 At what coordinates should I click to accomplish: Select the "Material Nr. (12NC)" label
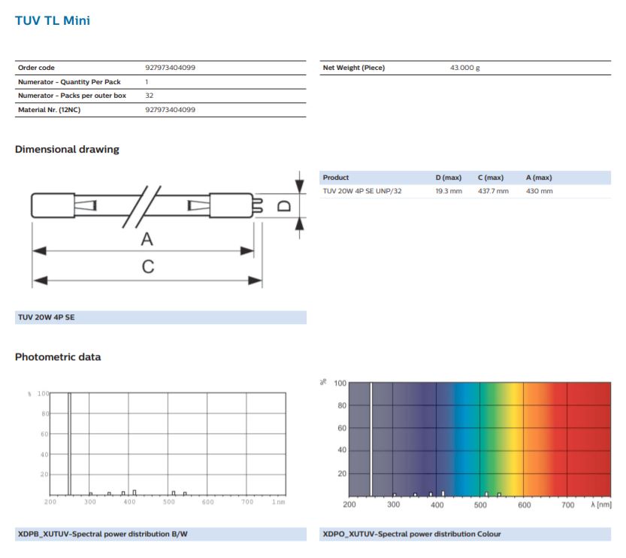[49, 110]
